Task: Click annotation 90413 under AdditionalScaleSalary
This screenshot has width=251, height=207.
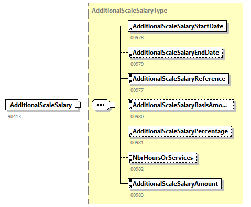Action: 14,117
